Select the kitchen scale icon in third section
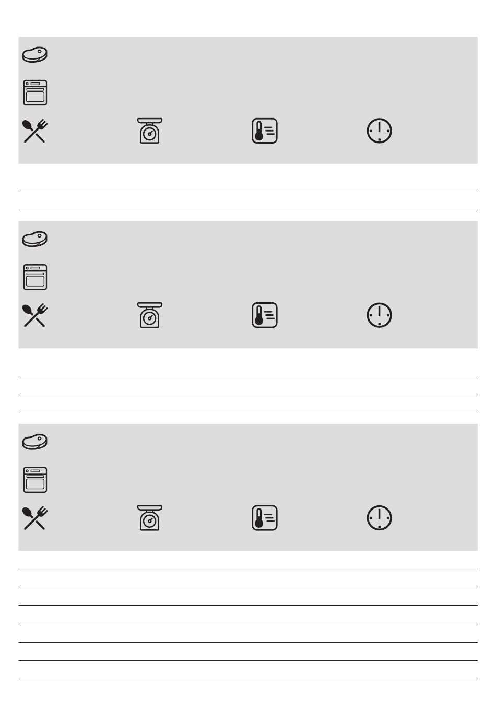Image resolution: width=496 pixels, height=722 pixels. tap(150, 518)
